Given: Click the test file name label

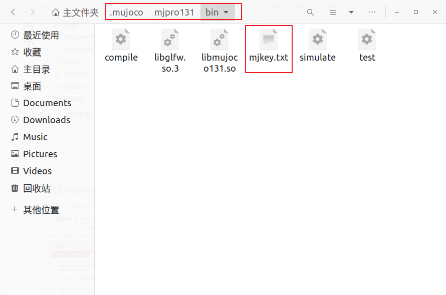Looking at the screenshot, I should coord(367,58).
